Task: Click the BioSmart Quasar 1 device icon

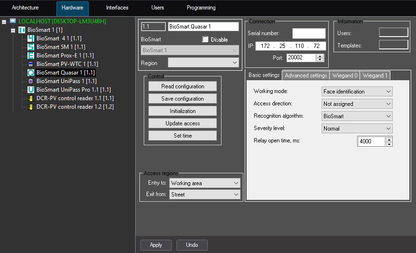Action: point(31,73)
